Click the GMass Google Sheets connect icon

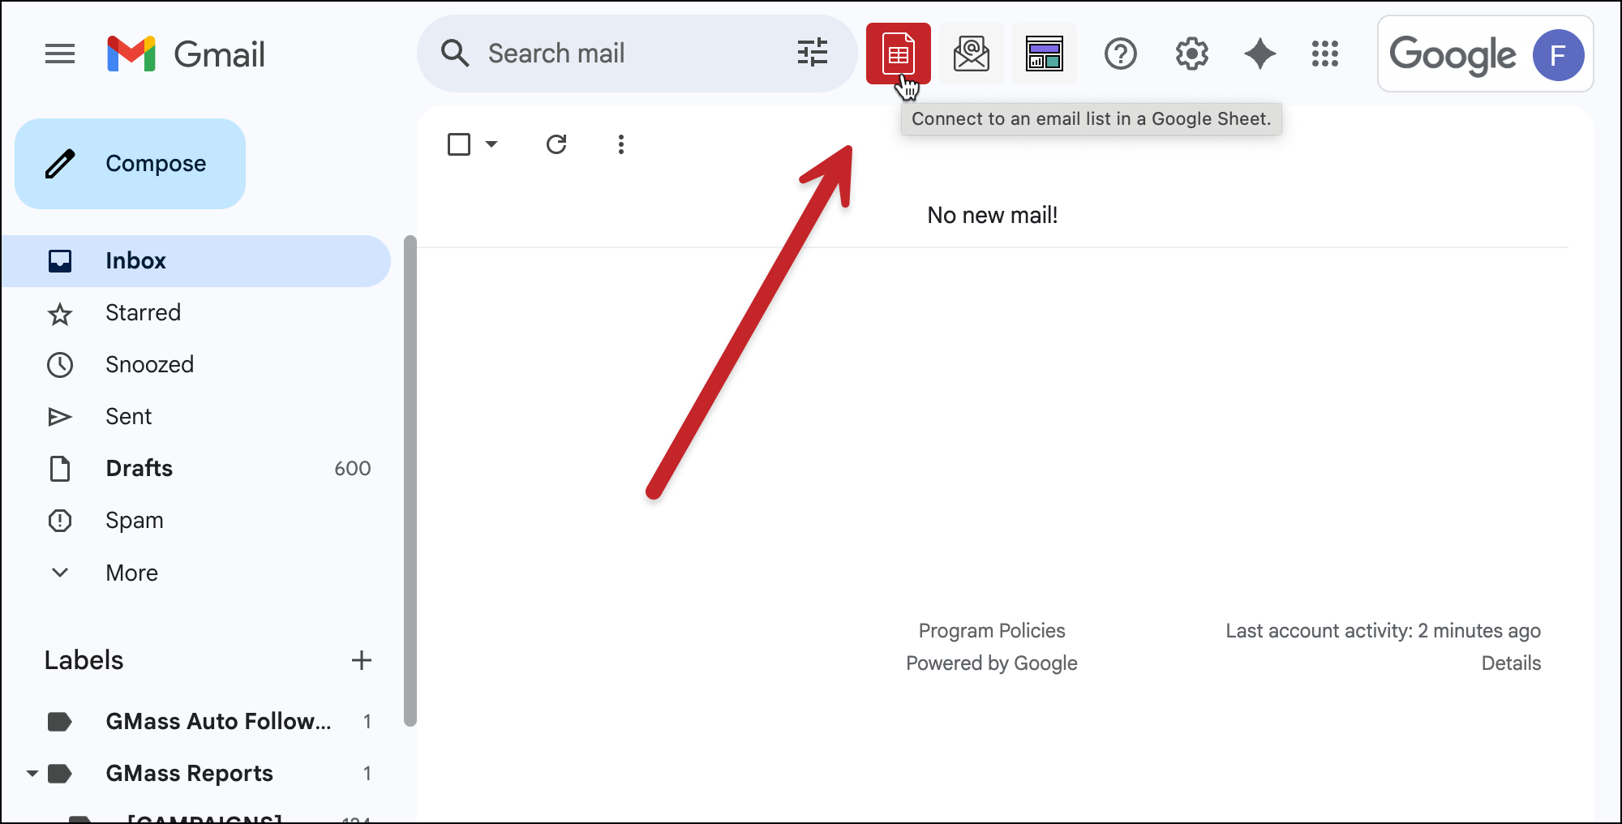[x=898, y=54]
